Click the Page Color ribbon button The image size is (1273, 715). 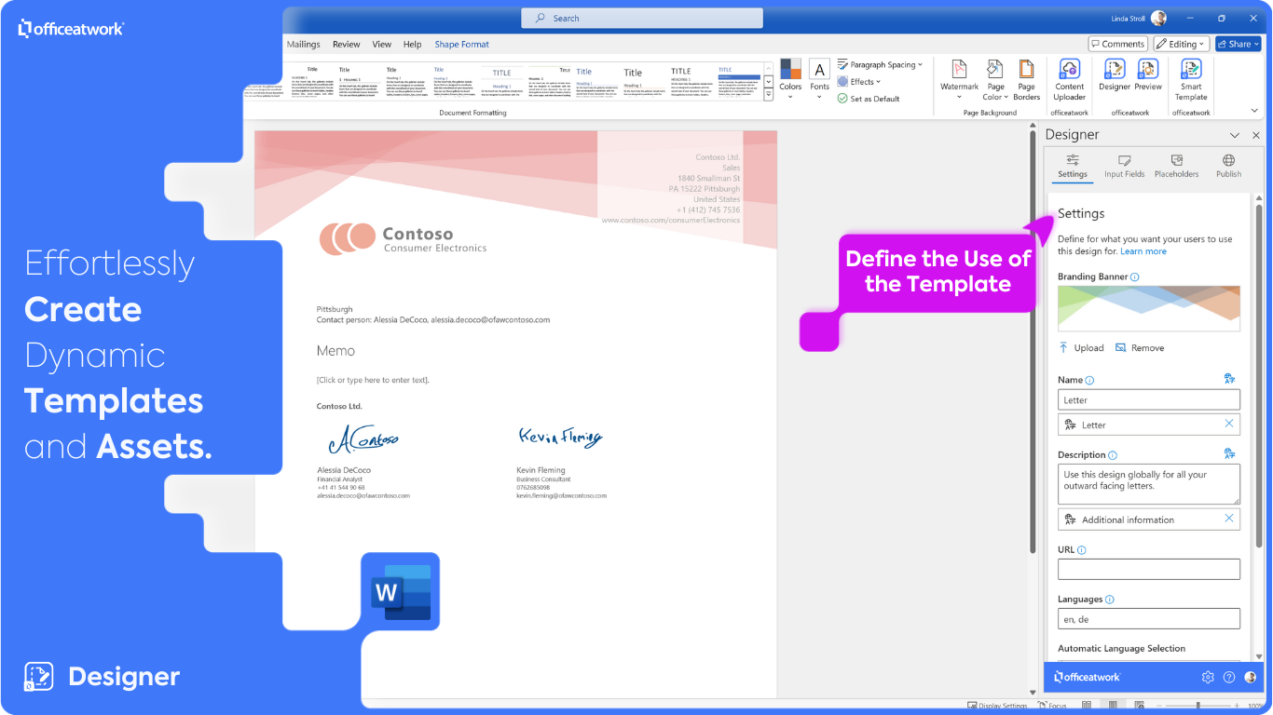coord(995,80)
